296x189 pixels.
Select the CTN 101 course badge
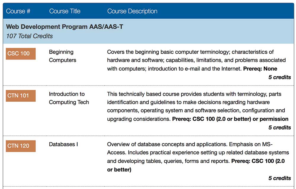(21, 96)
